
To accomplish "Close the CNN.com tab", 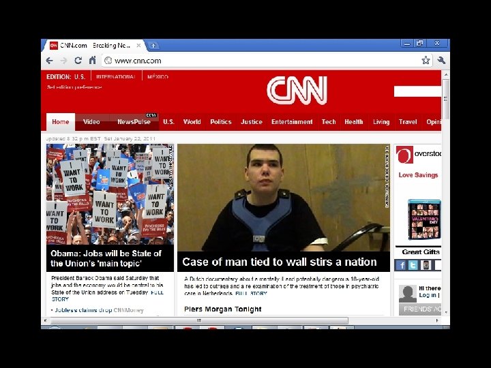I will point(138,46).
